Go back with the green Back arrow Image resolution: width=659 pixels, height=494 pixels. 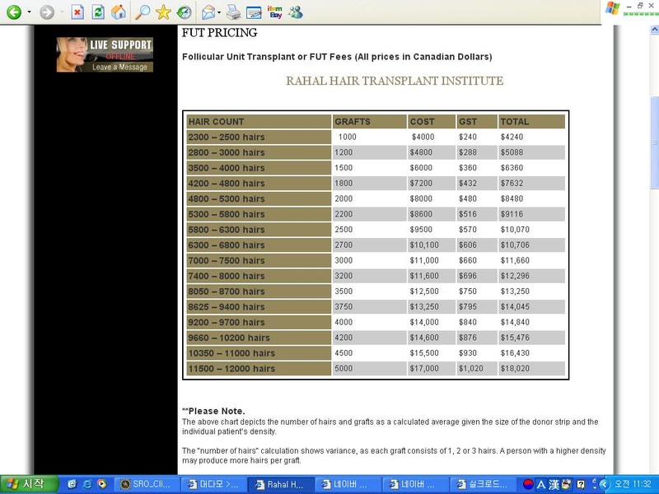(13, 12)
